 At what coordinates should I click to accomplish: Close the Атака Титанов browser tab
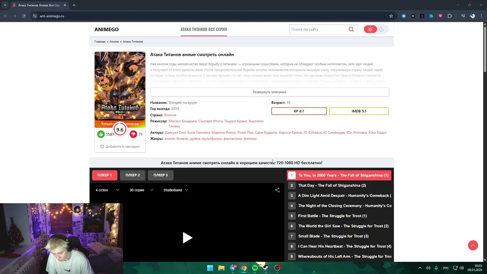(64, 5)
